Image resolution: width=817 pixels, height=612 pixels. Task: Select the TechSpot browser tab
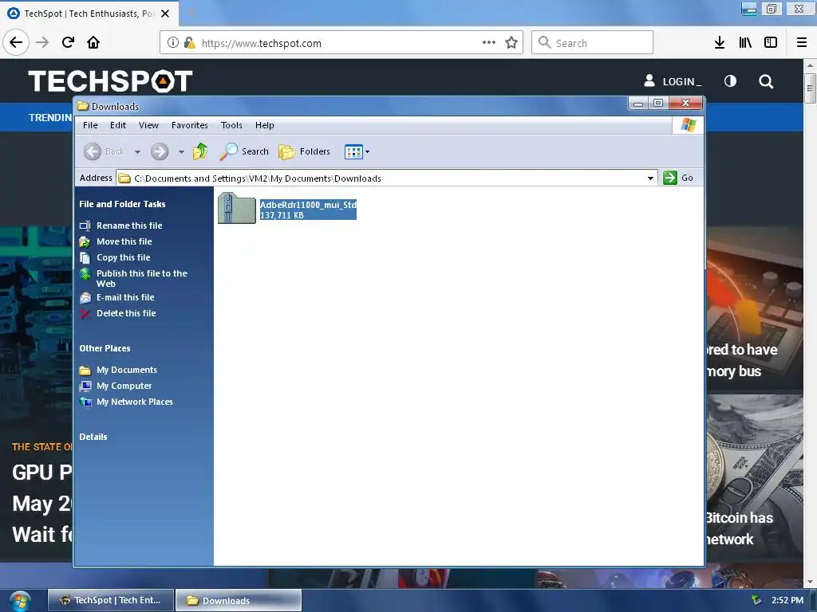tap(89, 14)
